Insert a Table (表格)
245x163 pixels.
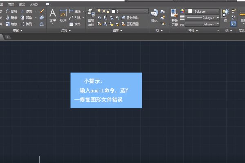point(75,24)
